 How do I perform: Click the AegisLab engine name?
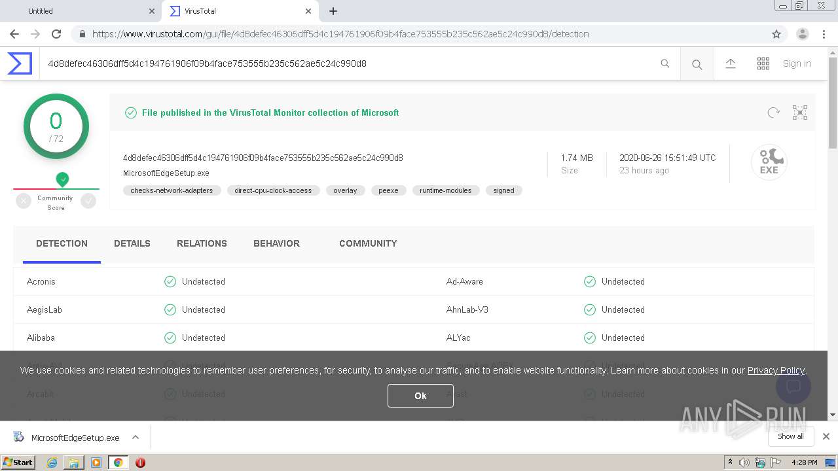coord(45,309)
